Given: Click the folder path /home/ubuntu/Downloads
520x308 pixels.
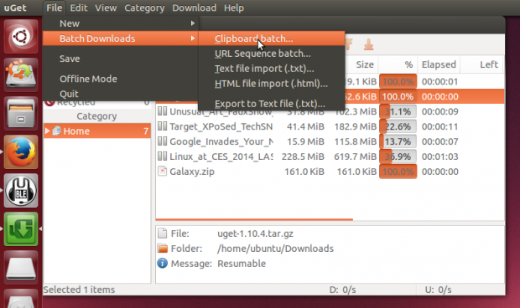Looking at the screenshot, I should tap(275, 249).
